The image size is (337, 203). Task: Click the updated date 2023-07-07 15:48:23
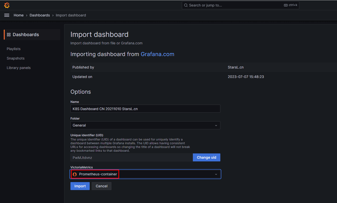click(x=246, y=77)
